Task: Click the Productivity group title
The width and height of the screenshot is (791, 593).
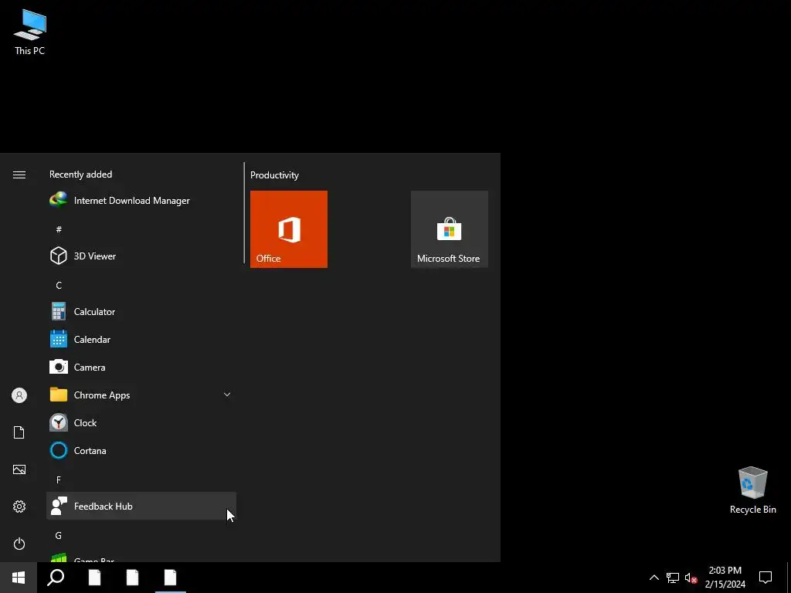Action: 274,175
